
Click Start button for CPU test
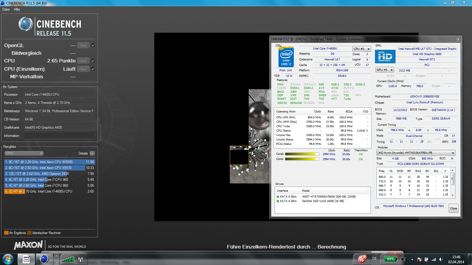click(x=83, y=61)
